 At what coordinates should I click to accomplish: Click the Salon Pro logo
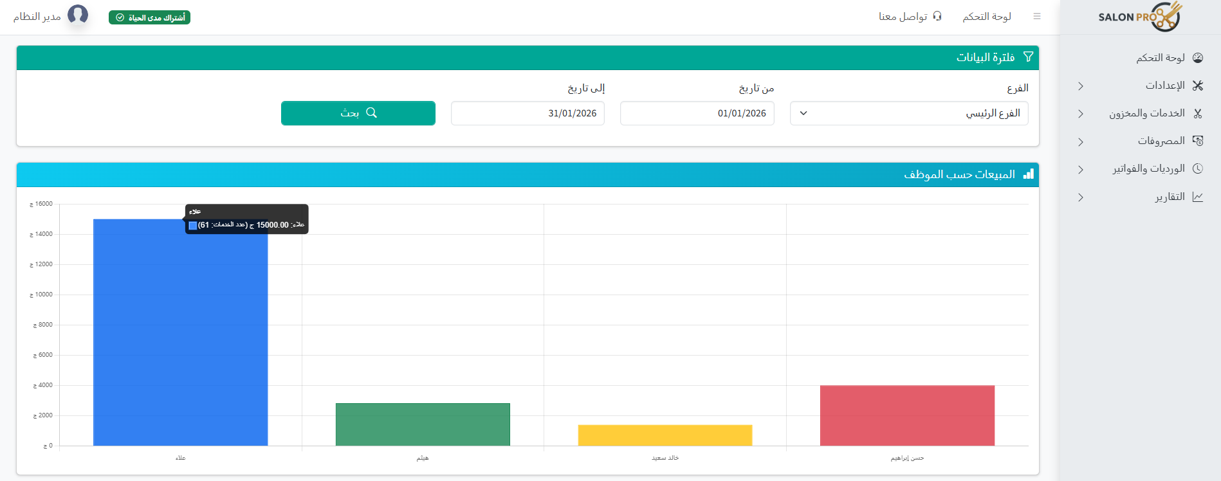coord(1139,17)
